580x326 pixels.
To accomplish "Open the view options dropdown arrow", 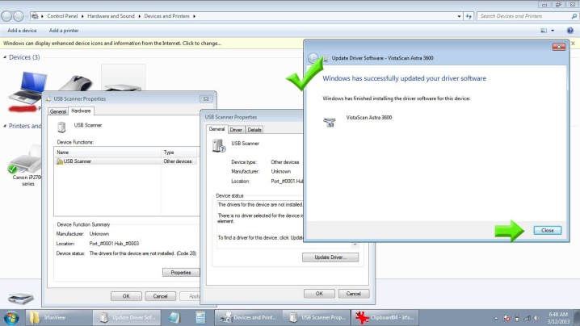I will pos(553,31).
